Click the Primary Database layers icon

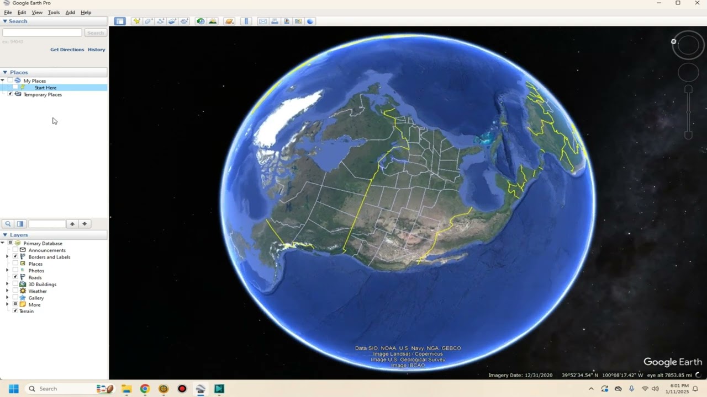18,243
